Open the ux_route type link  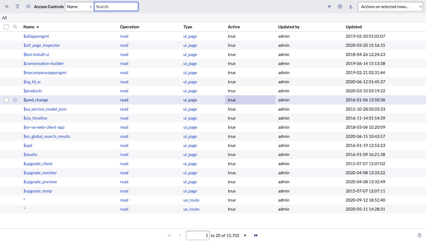(191, 200)
